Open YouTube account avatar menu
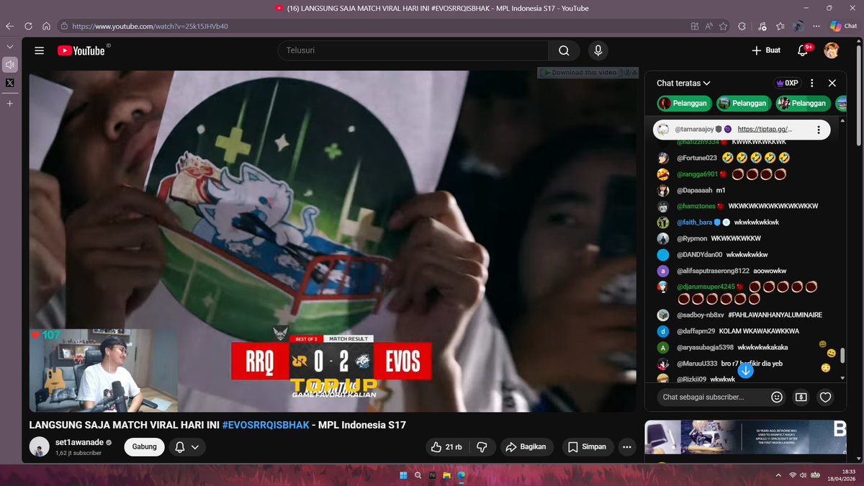 pyautogui.click(x=831, y=50)
